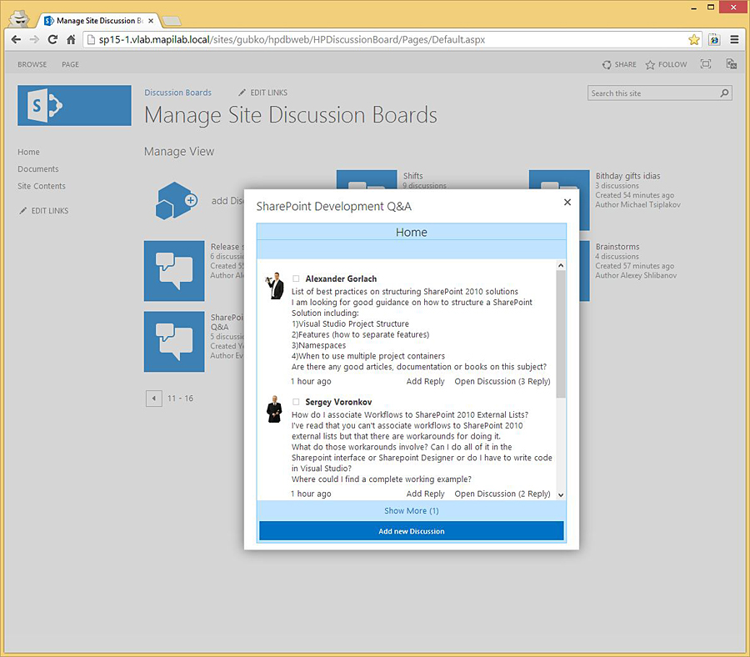Click the browser forward arrow

[34, 40]
